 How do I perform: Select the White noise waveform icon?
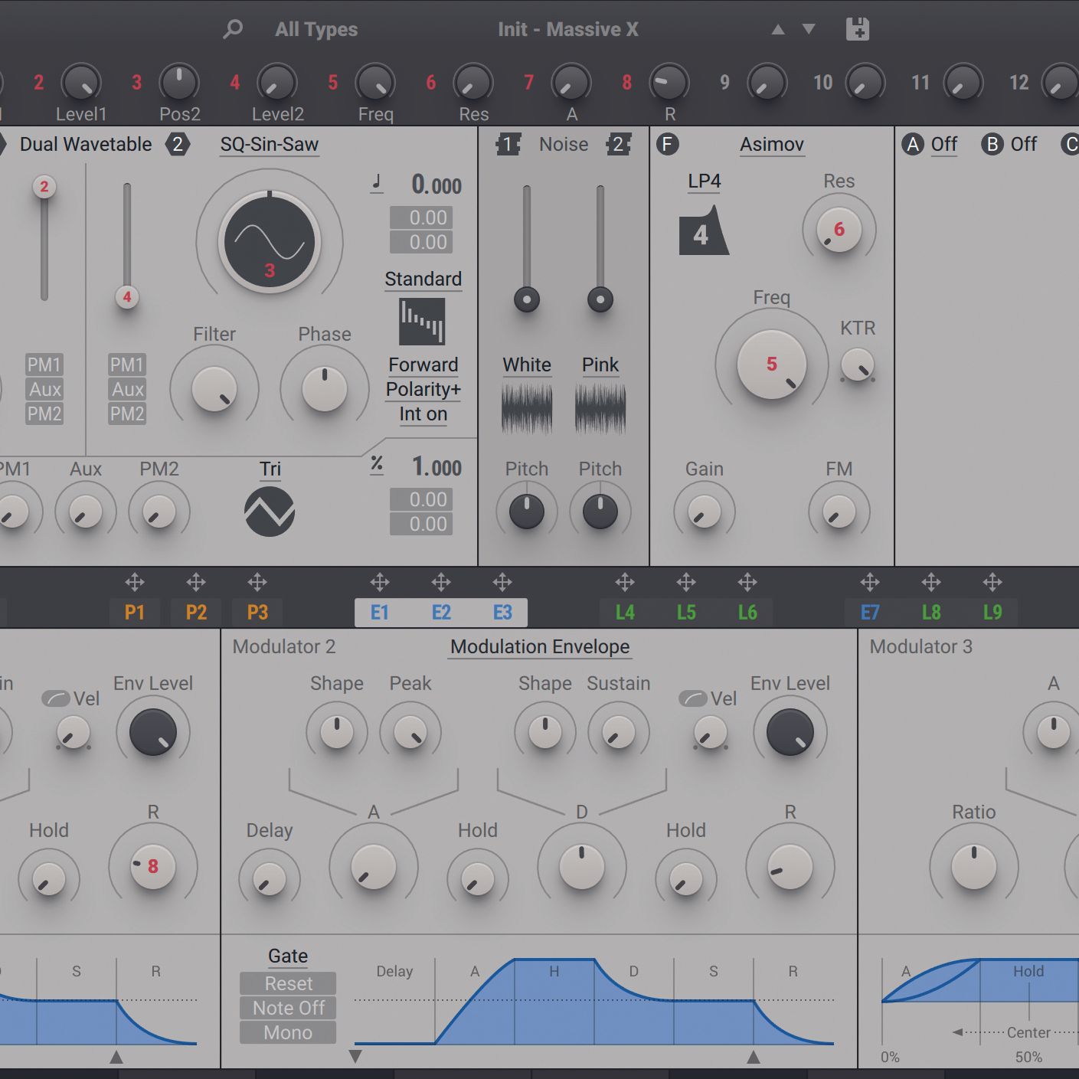click(x=526, y=410)
